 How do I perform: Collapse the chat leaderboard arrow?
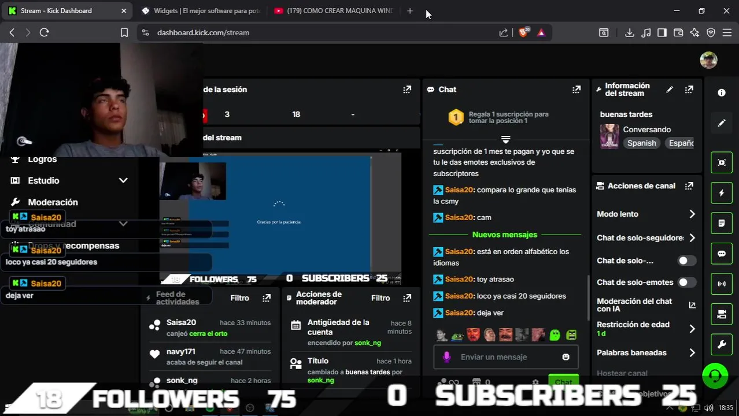[x=505, y=139]
